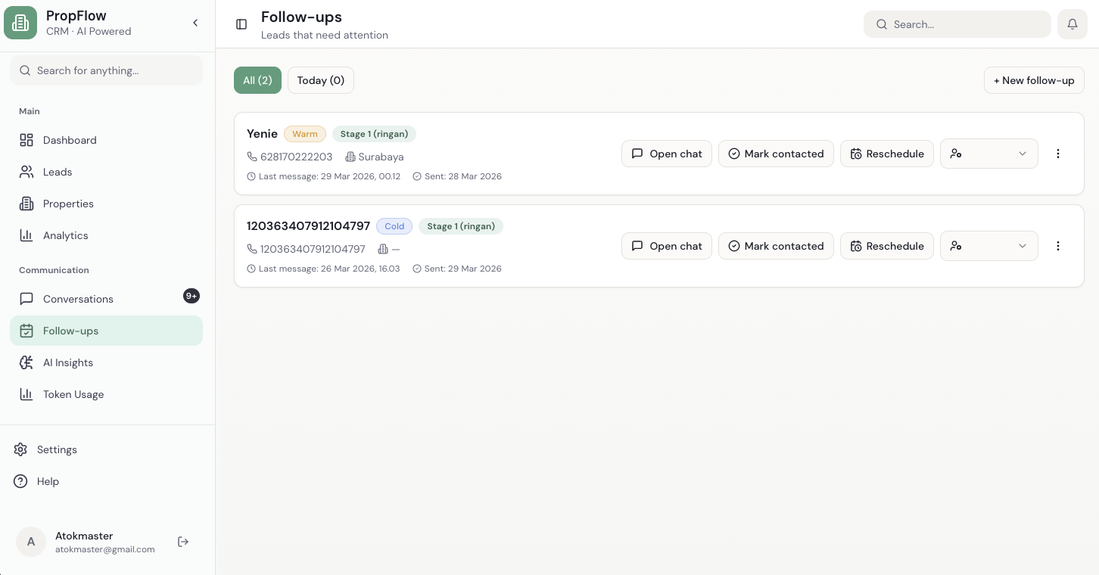Open chat for lead 120363407912104797
The height and width of the screenshot is (575, 1099).
click(667, 246)
